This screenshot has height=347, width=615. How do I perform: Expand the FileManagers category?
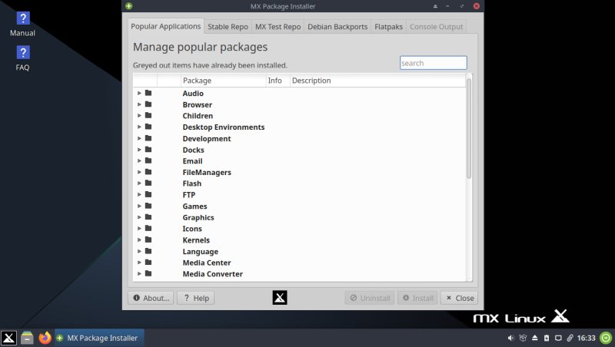(139, 172)
